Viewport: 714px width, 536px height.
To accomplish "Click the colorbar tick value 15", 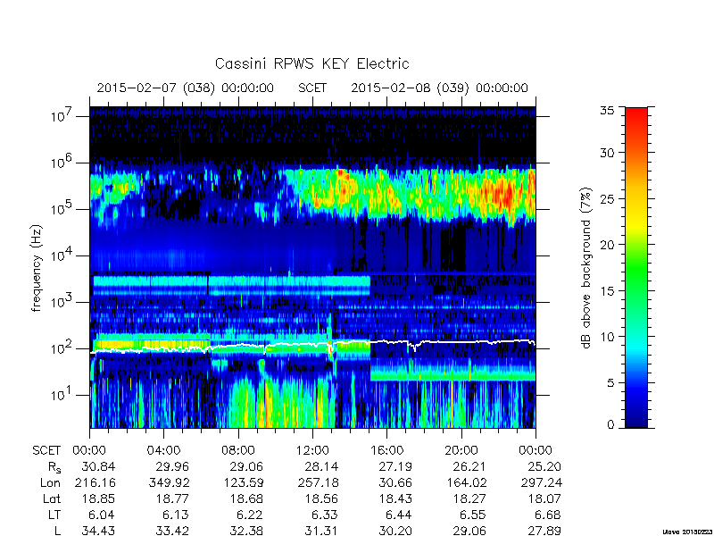I will click(x=608, y=291).
